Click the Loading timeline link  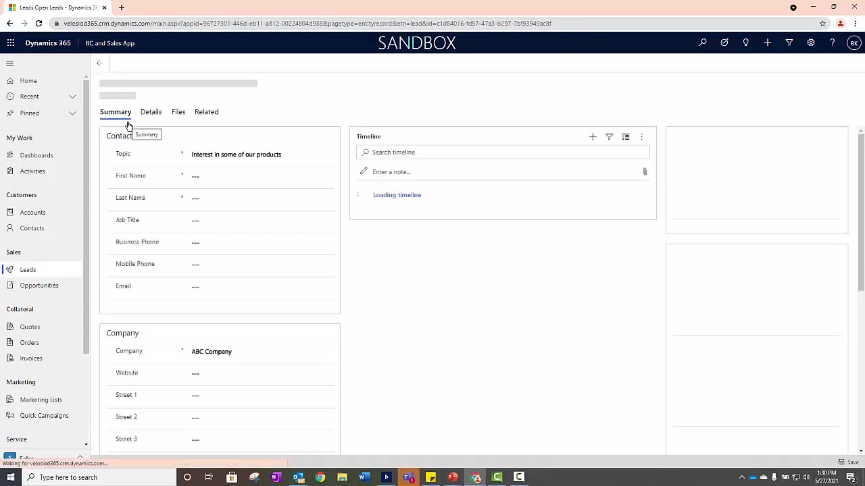pyautogui.click(x=397, y=194)
